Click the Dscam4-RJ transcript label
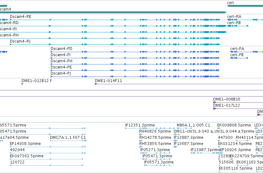The width and height of the screenshot is (263, 173). (x=20, y=41)
